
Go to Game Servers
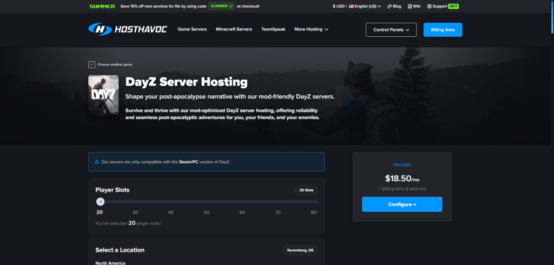[x=192, y=29]
